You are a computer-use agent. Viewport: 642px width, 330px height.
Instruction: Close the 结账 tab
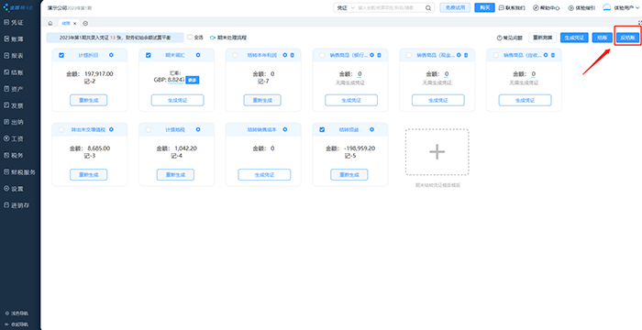(74, 23)
